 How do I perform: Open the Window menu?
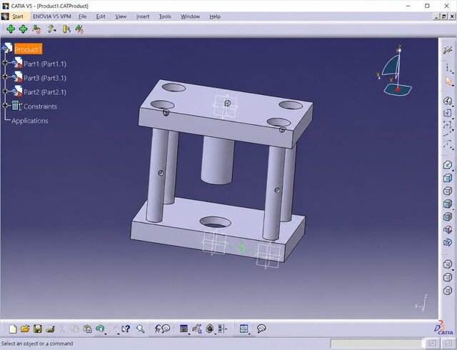coord(191,16)
